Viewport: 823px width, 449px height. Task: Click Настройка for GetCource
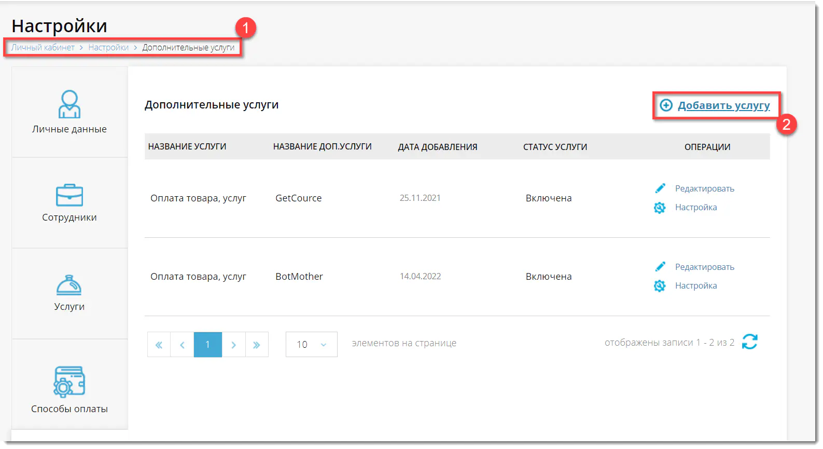696,207
